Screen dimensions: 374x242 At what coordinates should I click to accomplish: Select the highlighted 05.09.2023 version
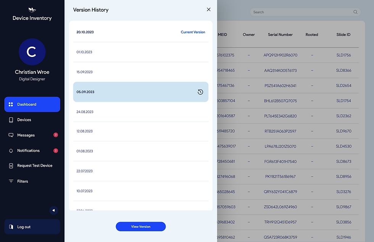point(141,92)
